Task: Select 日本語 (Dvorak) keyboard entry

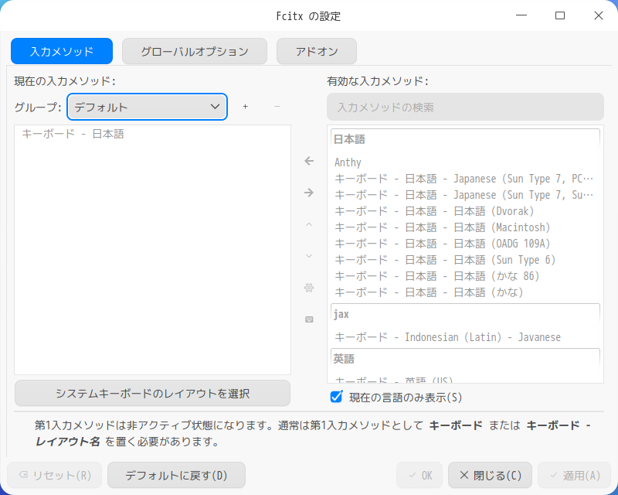Action: (465, 211)
